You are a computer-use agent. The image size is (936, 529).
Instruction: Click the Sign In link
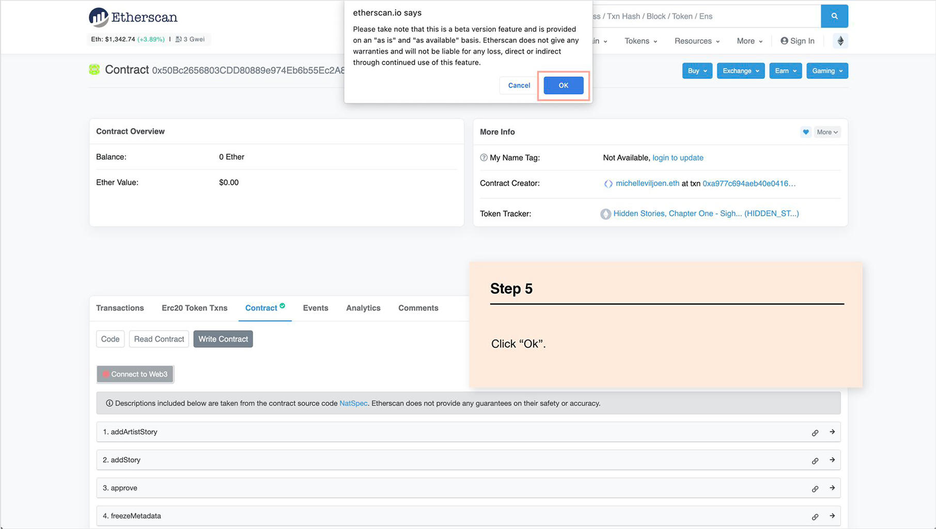798,41
